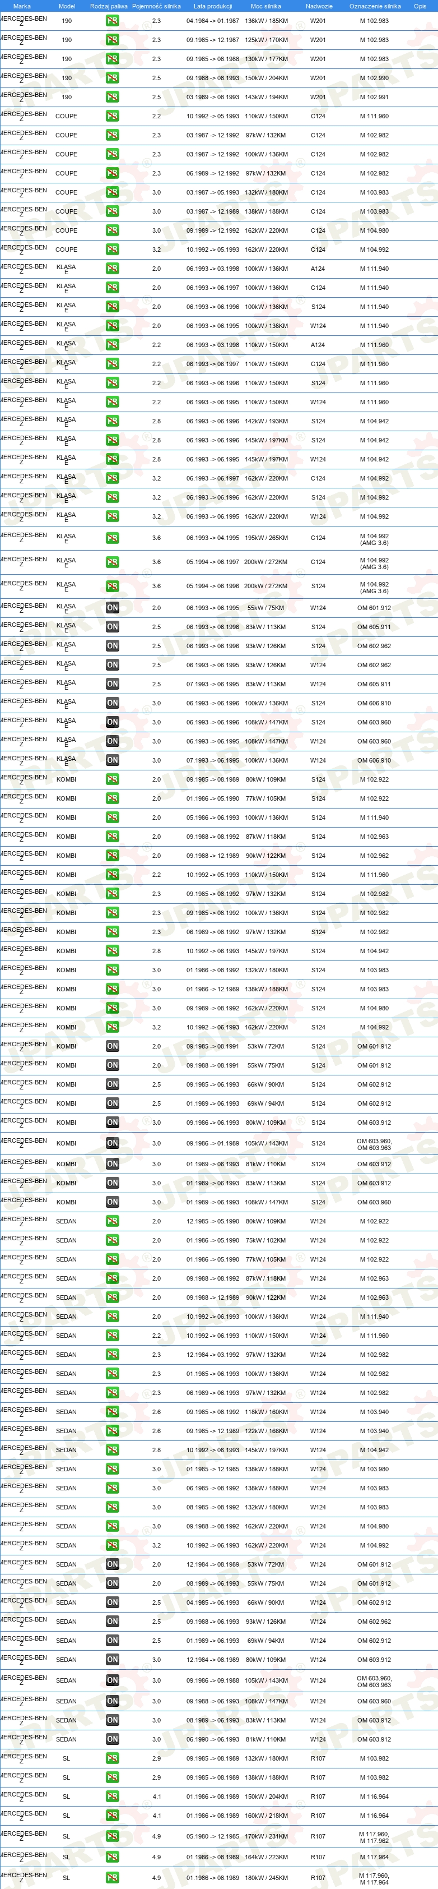438x1889 pixels.
Task: Click the 'Moc silnika' column header
Action: coord(266,6)
